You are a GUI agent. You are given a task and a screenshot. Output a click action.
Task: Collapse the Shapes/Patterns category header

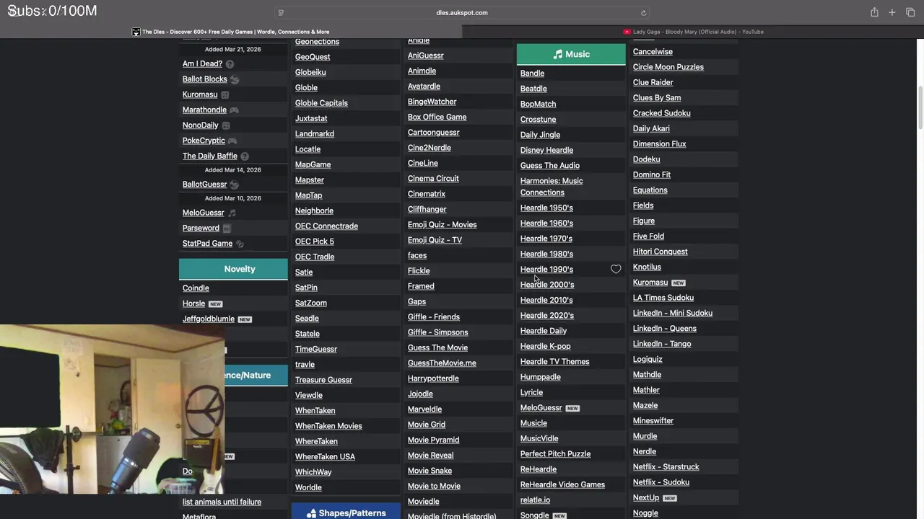[346, 512]
